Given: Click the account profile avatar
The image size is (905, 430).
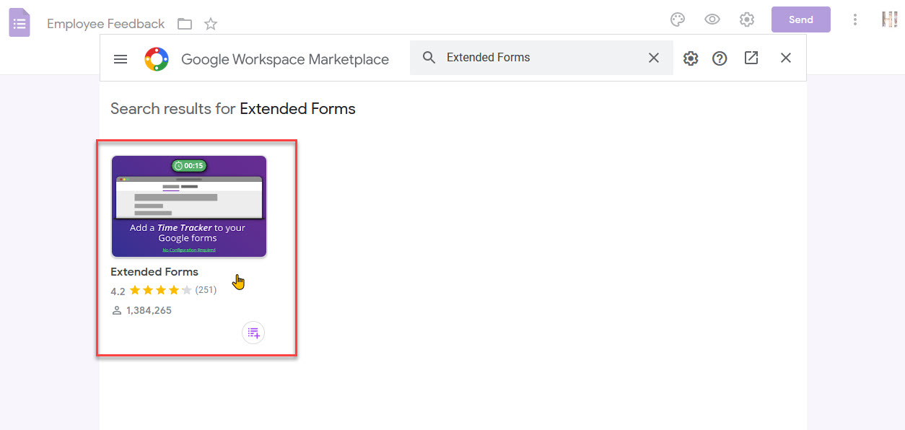Looking at the screenshot, I should (x=889, y=19).
